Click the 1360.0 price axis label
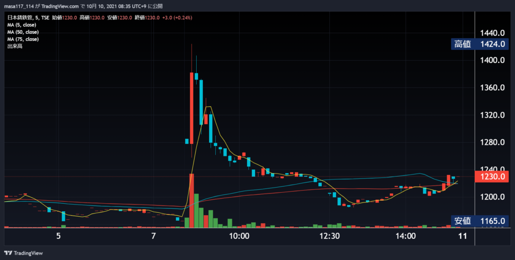The image size is (515, 260). click(492, 88)
